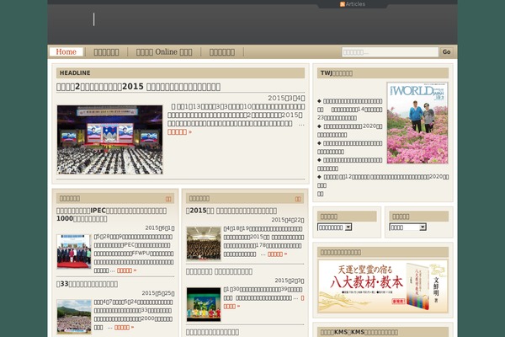Open the auditorium audience photo thumbnail

point(204,243)
